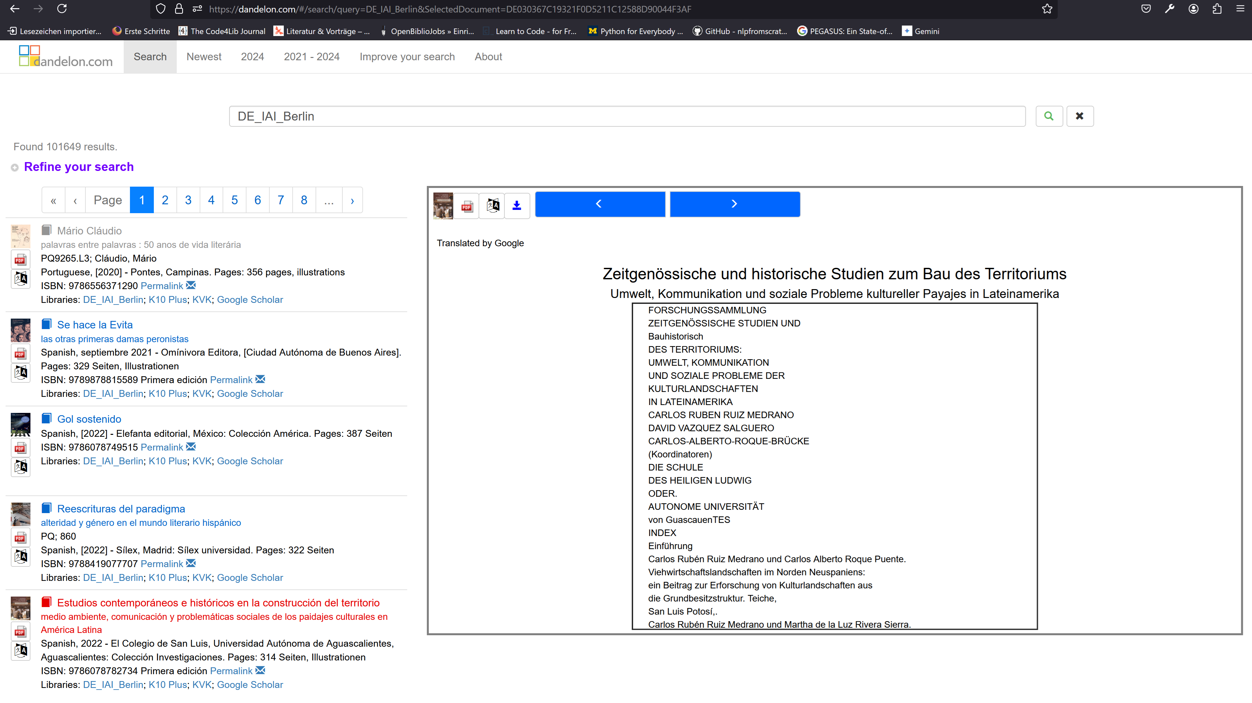Viewport: 1252px width, 703px height.
Task: Open translate icon for Se hace la Evita
Action: pos(20,373)
